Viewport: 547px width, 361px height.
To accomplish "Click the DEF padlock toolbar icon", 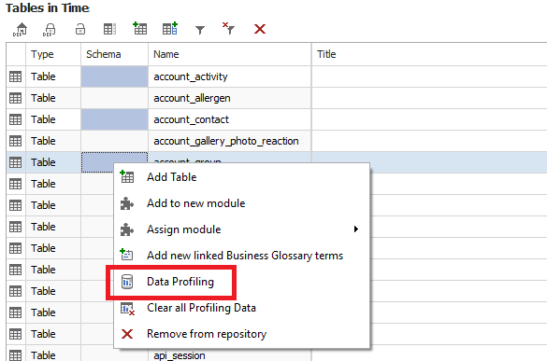I will point(50,29).
